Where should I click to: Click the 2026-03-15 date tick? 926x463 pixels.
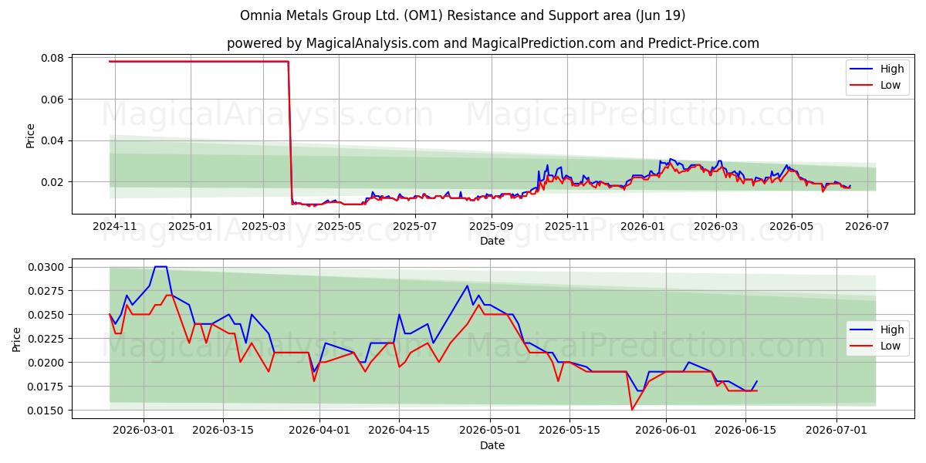coord(223,431)
